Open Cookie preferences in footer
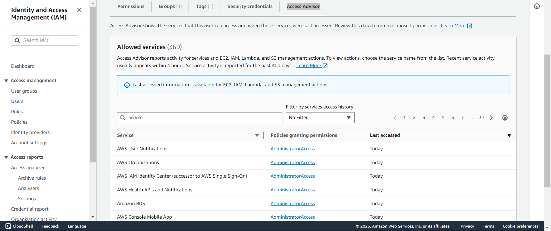The image size is (551, 231). pyautogui.click(x=521, y=226)
